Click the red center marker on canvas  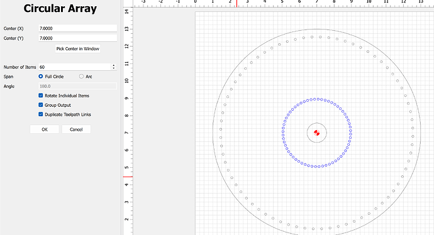click(x=316, y=133)
